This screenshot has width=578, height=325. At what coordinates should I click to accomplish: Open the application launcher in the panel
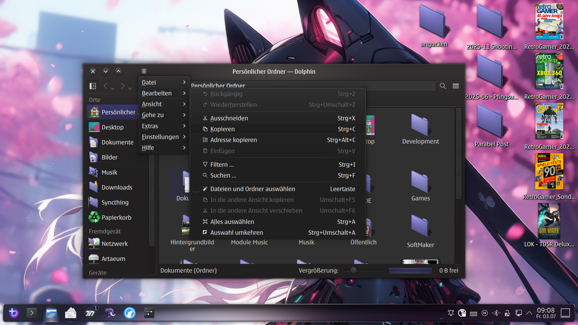13,313
